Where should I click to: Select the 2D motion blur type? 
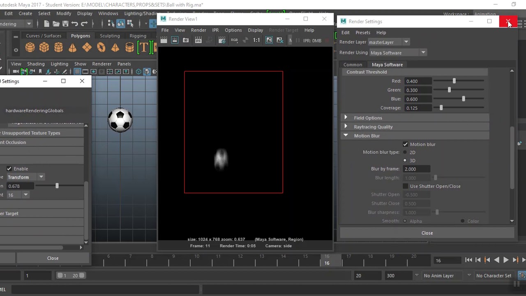click(405, 152)
